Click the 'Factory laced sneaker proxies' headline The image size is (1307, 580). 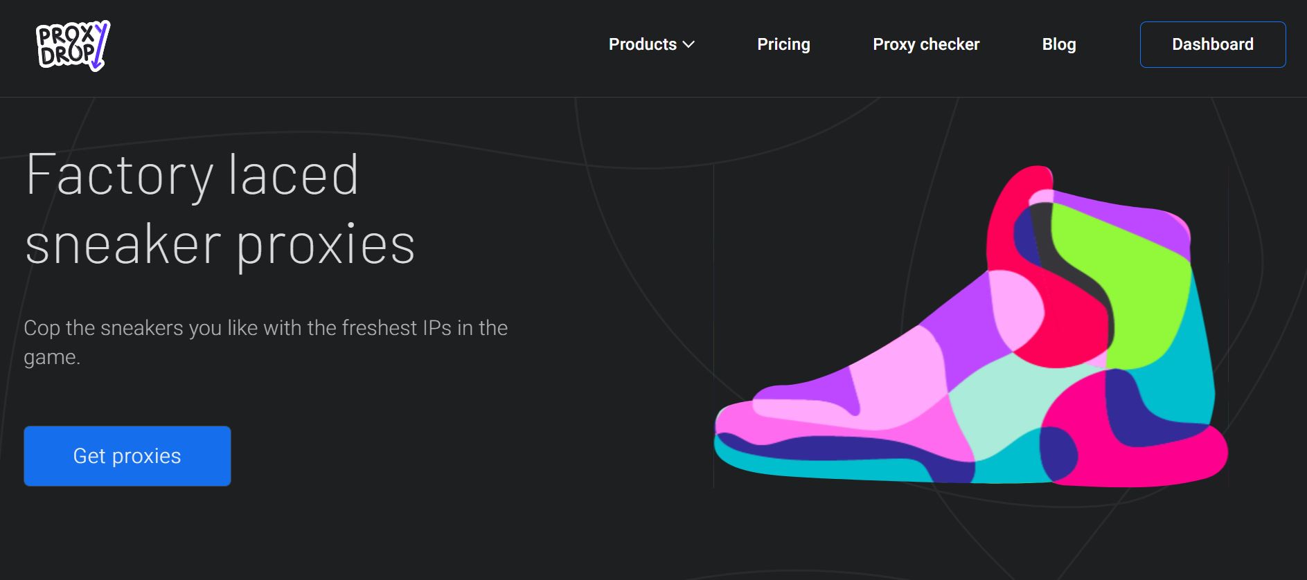pos(219,209)
